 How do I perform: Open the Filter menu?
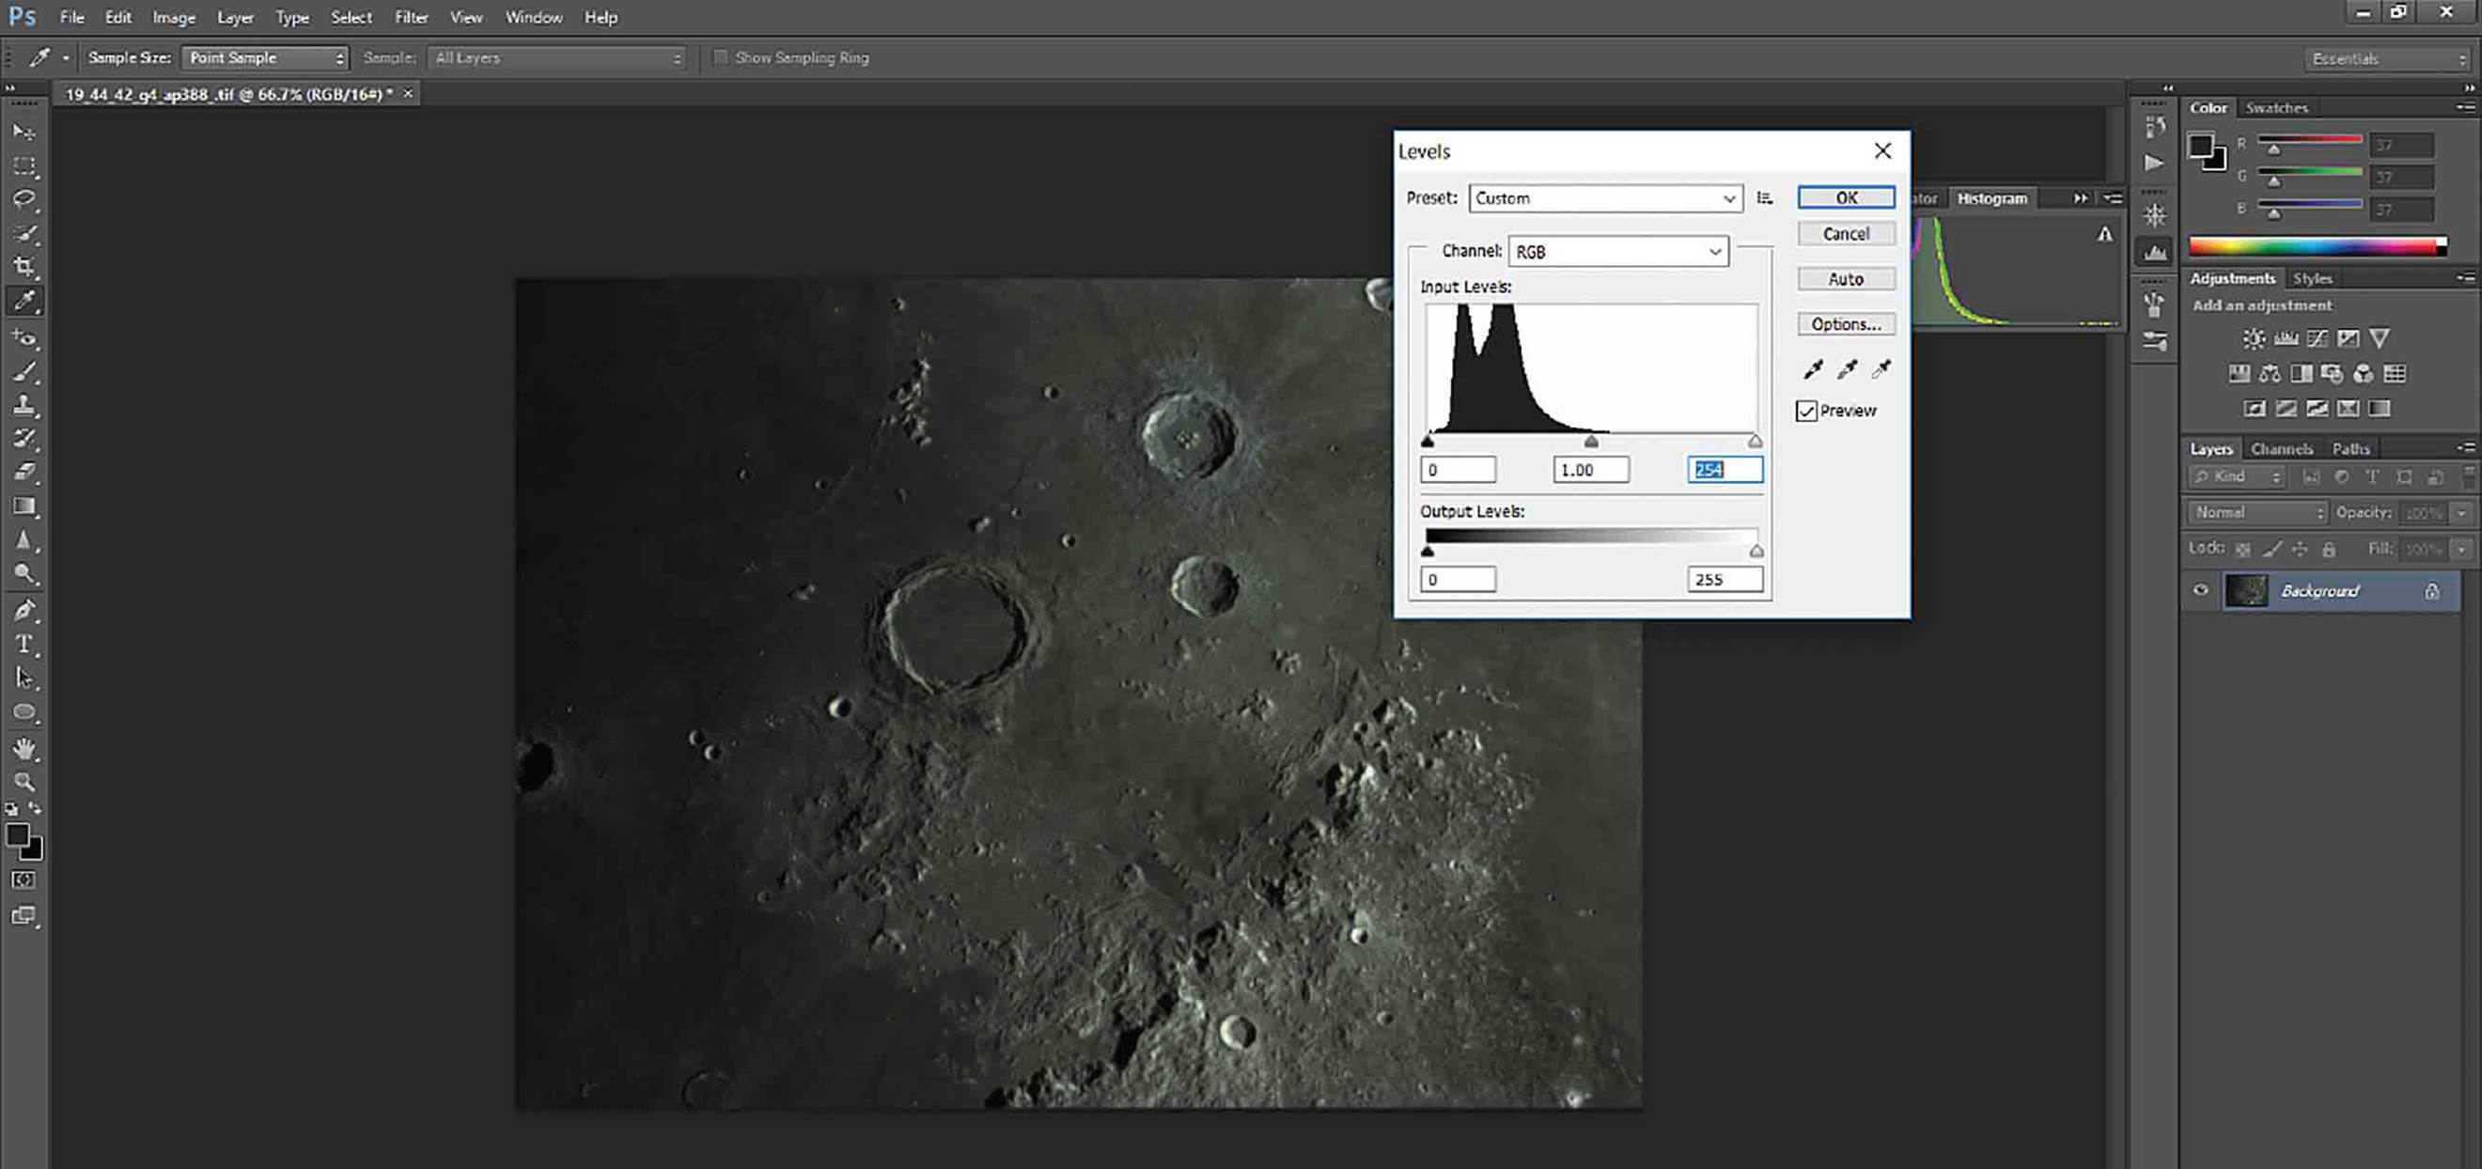412,17
